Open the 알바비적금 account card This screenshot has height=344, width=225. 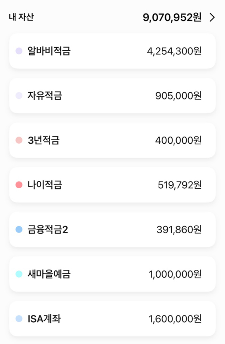point(112,51)
